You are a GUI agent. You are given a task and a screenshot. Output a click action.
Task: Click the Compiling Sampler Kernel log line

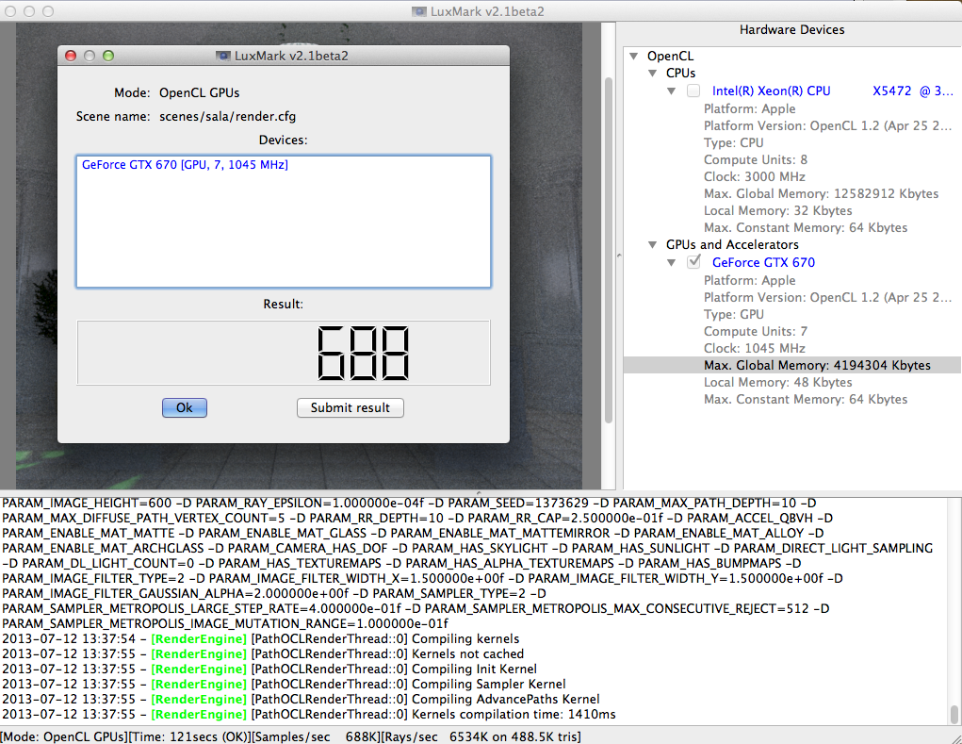click(x=284, y=684)
